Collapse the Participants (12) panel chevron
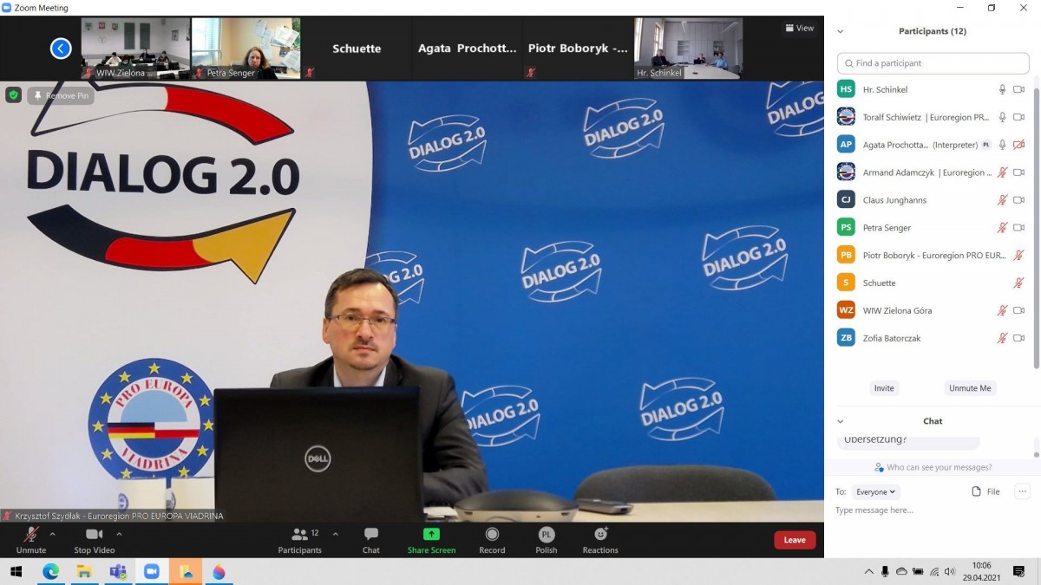This screenshot has height=585, width=1041. click(x=840, y=31)
